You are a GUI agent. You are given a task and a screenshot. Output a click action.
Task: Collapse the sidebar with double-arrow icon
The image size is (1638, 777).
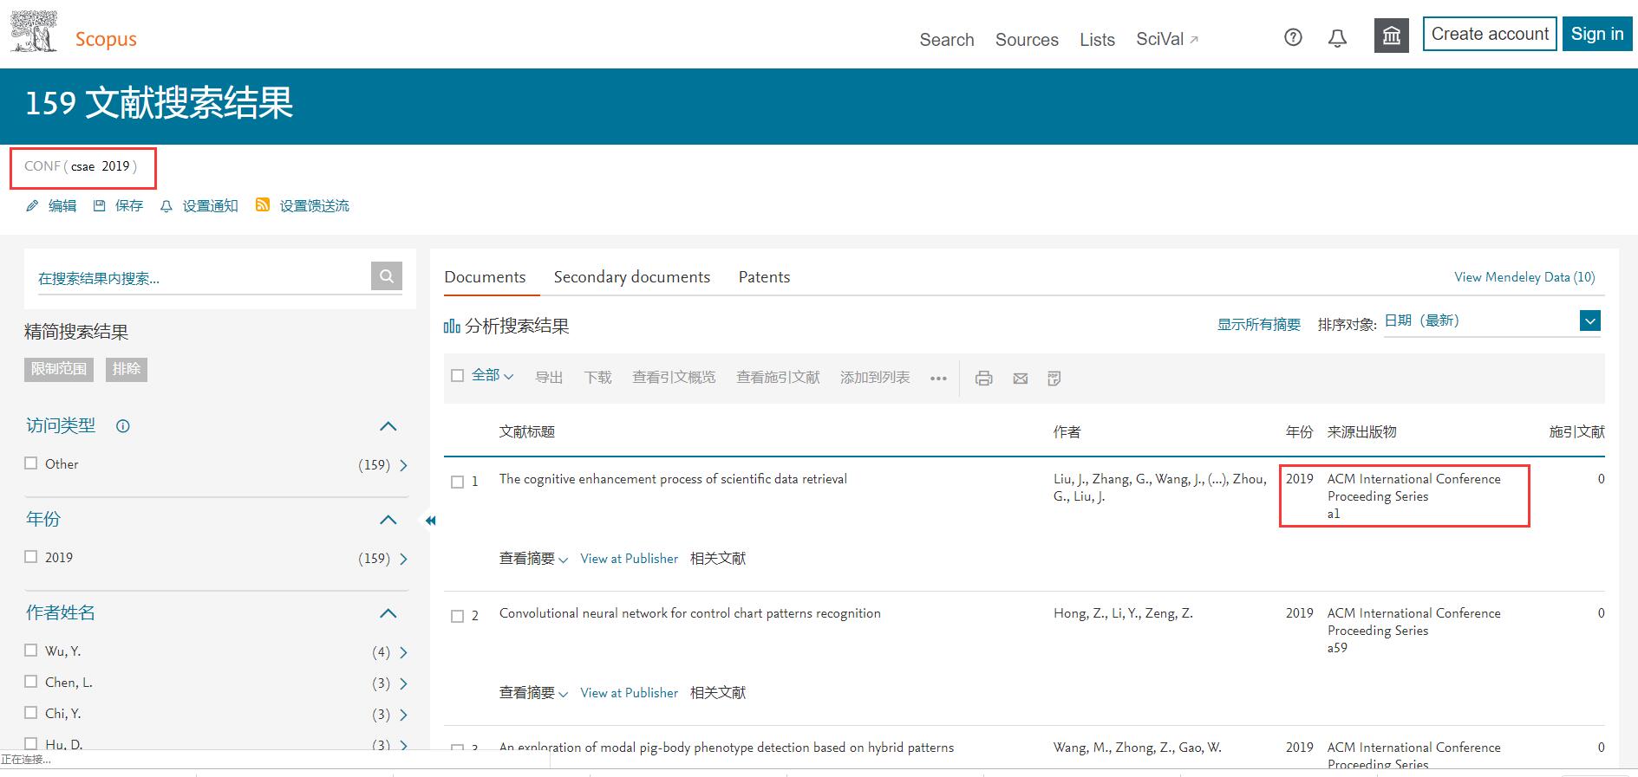coord(430,521)
